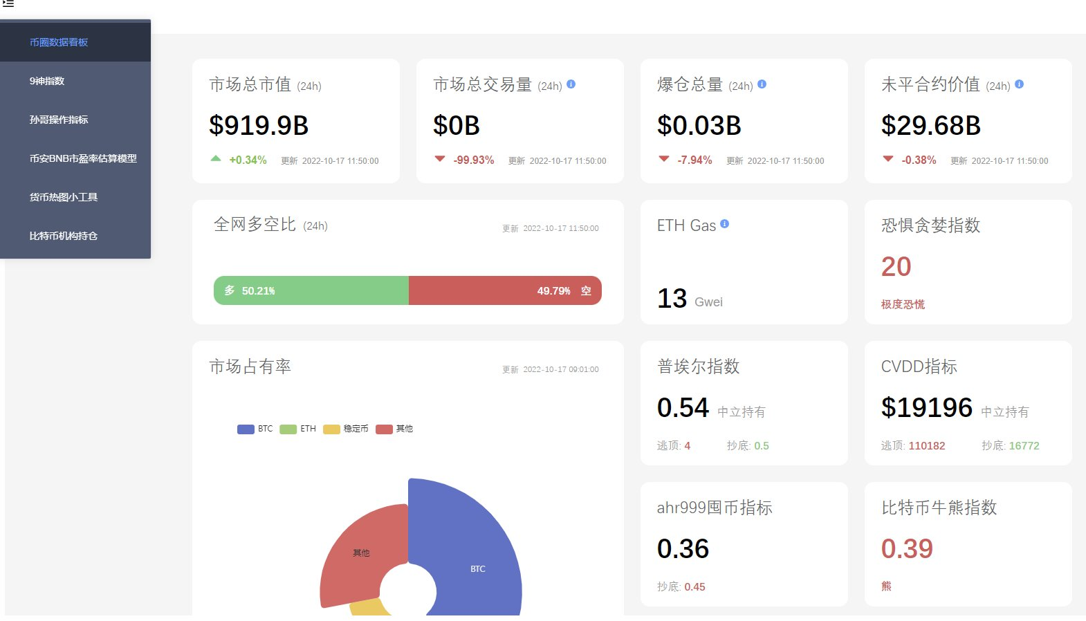Click green up arrow under 市场总市值
The height and width of the screenshot is (621, 1086).
(x=216, y=159)
